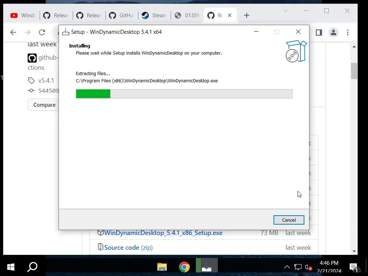This screenshot has height=276, width=368.
Task: Switch to the GitHub tab
Action: [121, 15]
